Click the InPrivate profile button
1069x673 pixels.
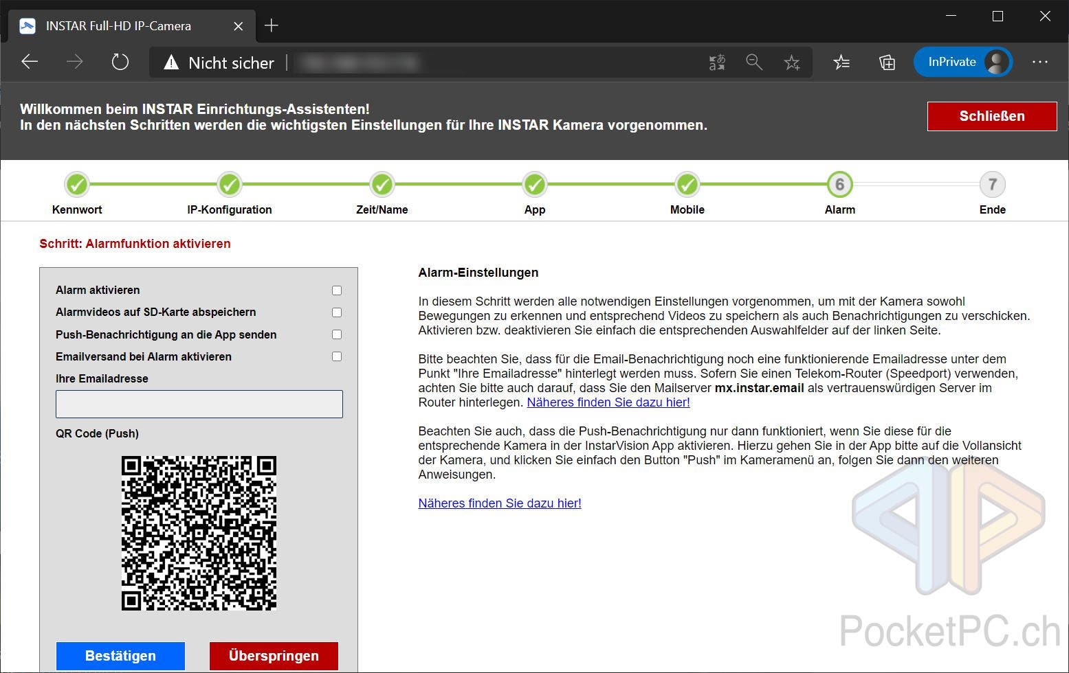click(x=962, y=62)
